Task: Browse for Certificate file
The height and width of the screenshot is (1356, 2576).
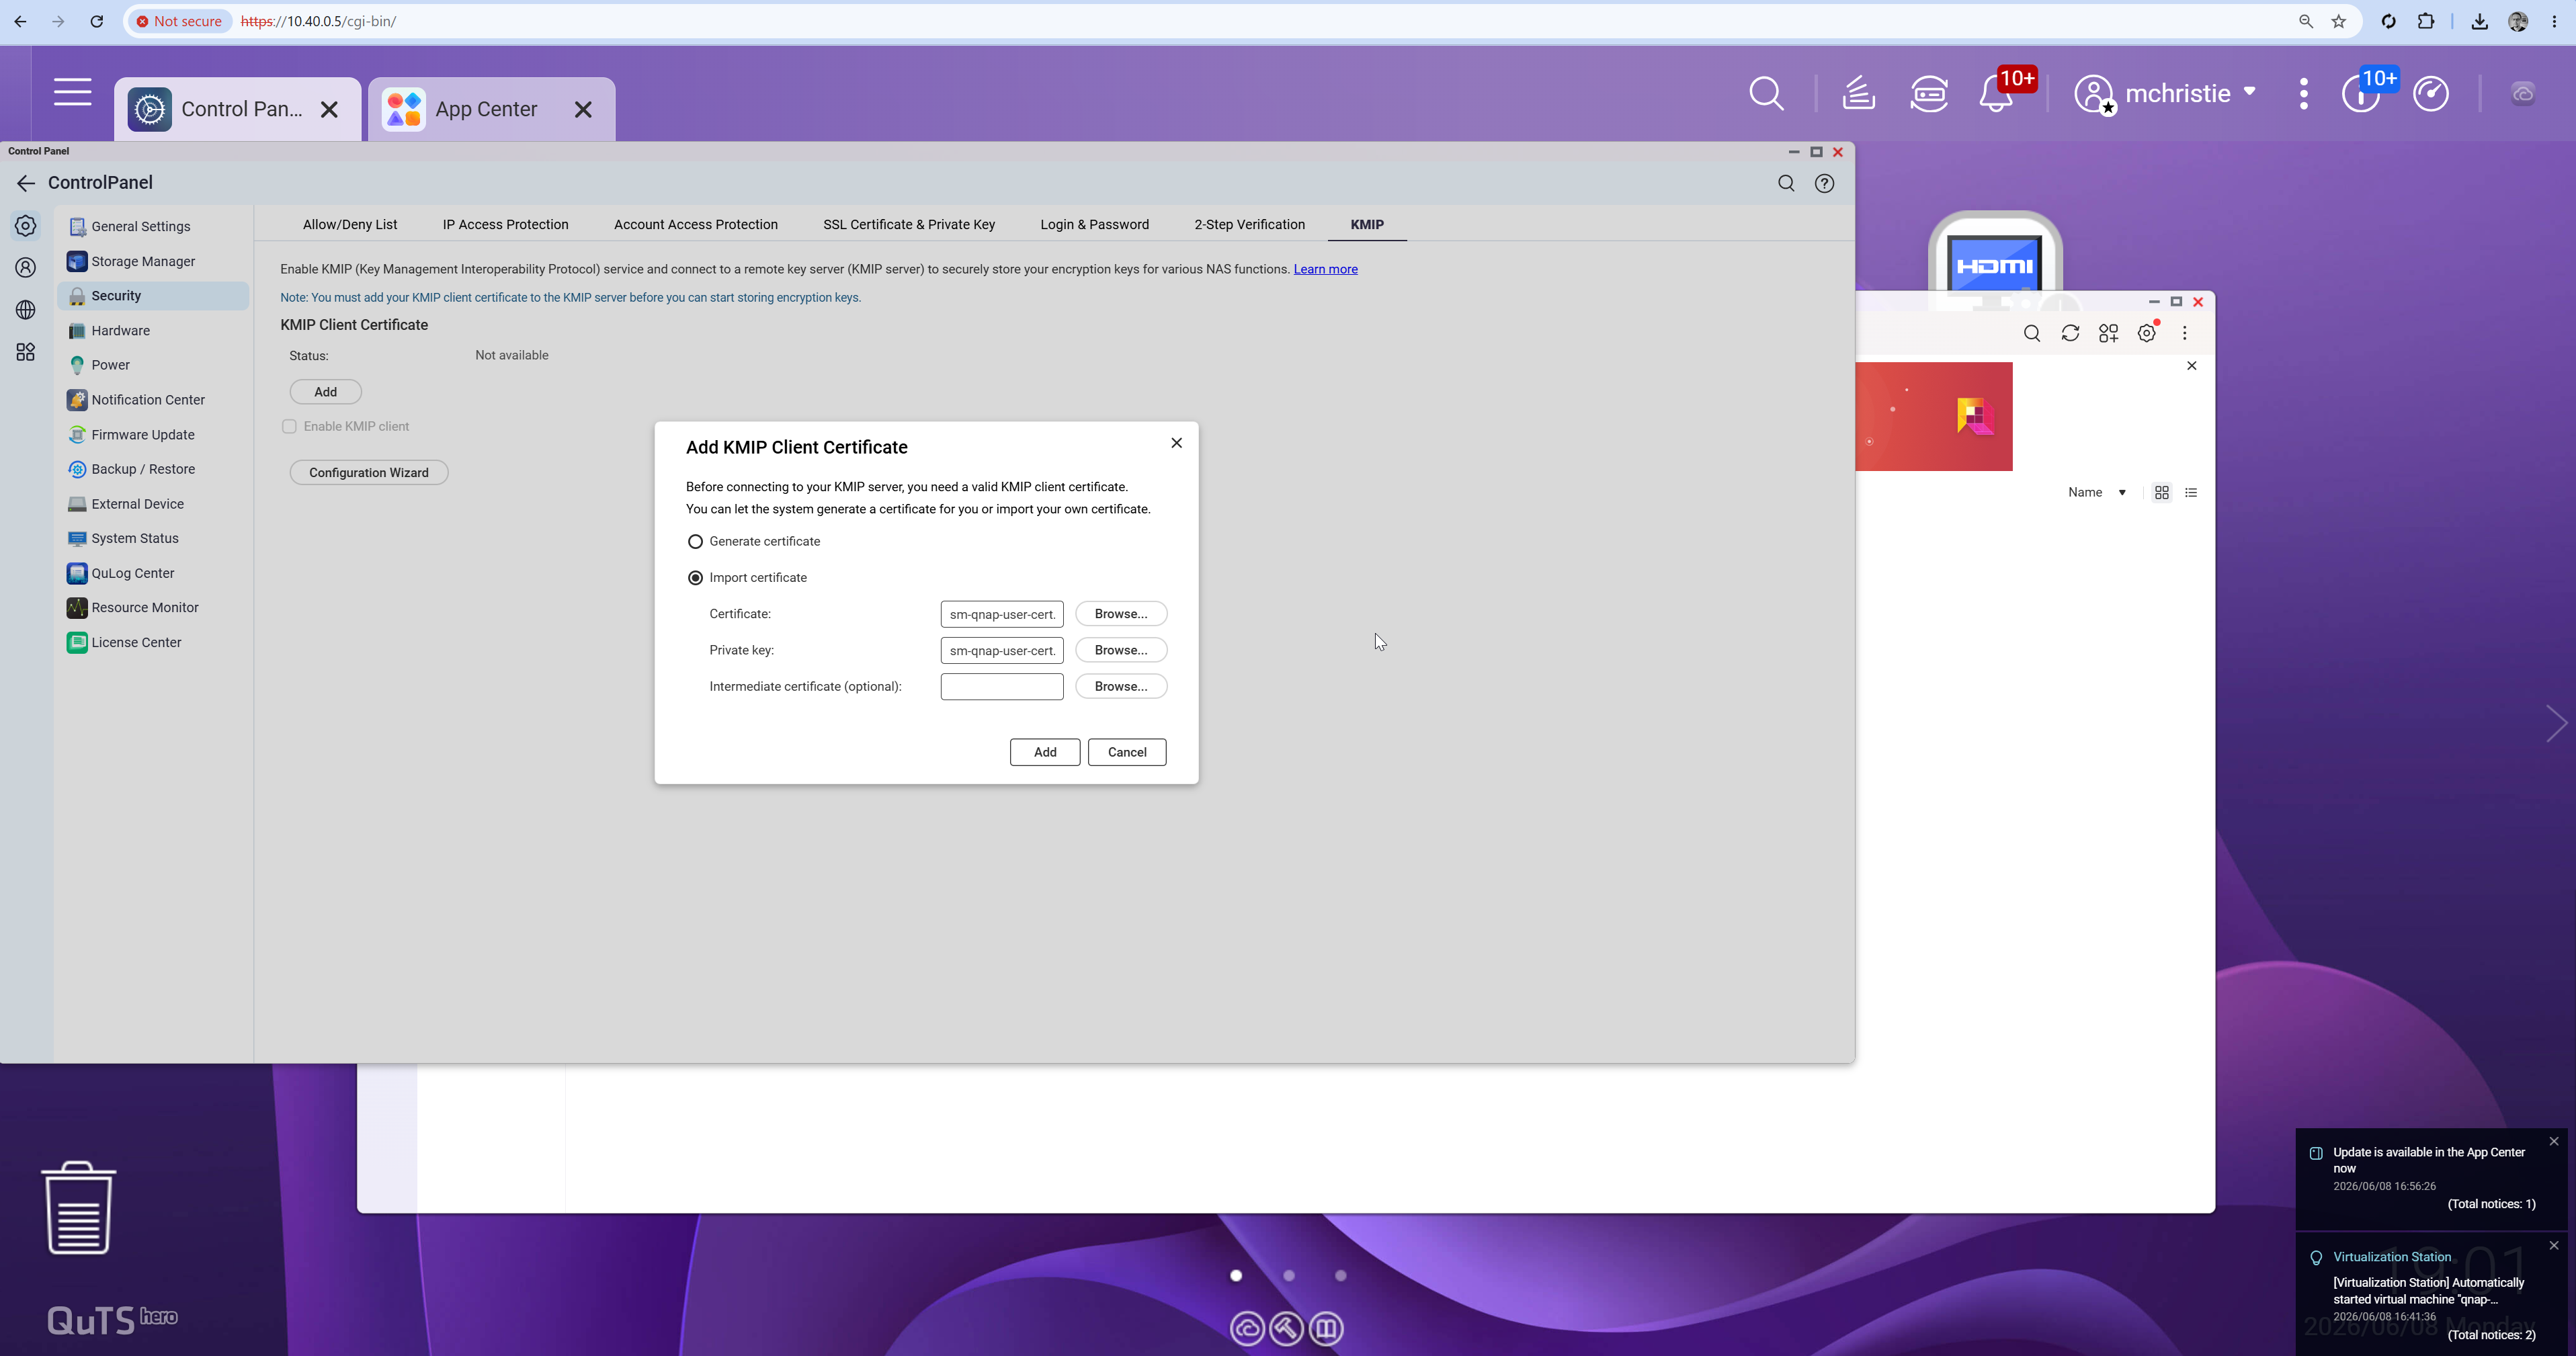Action: [x=1121, y=614]
